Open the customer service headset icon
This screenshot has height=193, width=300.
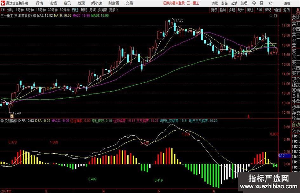pos(254,3)
